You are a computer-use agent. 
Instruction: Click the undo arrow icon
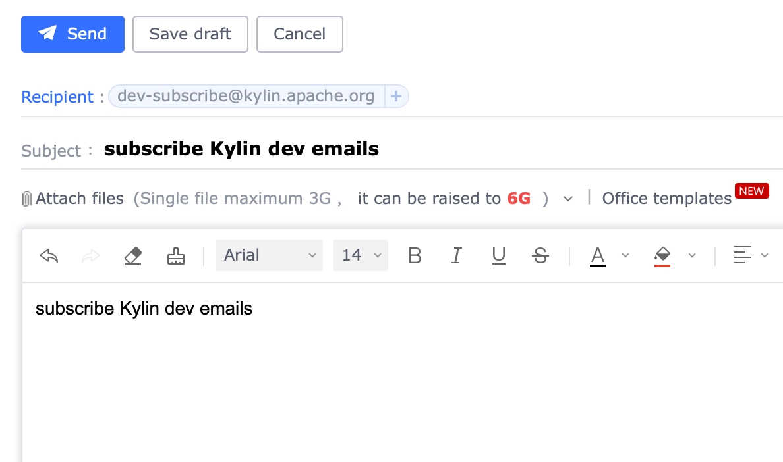[49, 256]
